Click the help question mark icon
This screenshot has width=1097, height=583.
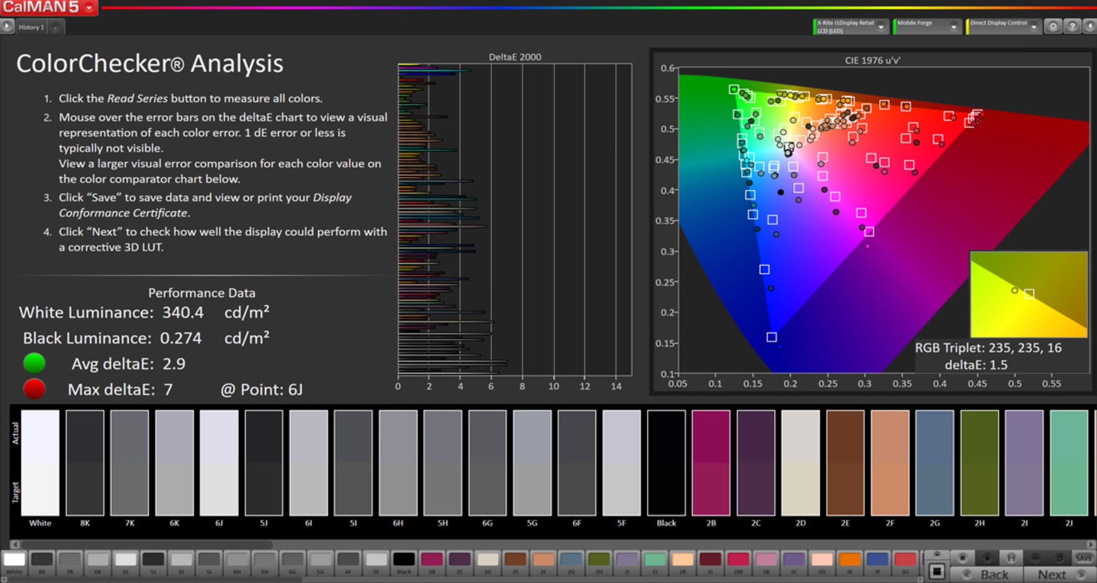point(1072,26)
